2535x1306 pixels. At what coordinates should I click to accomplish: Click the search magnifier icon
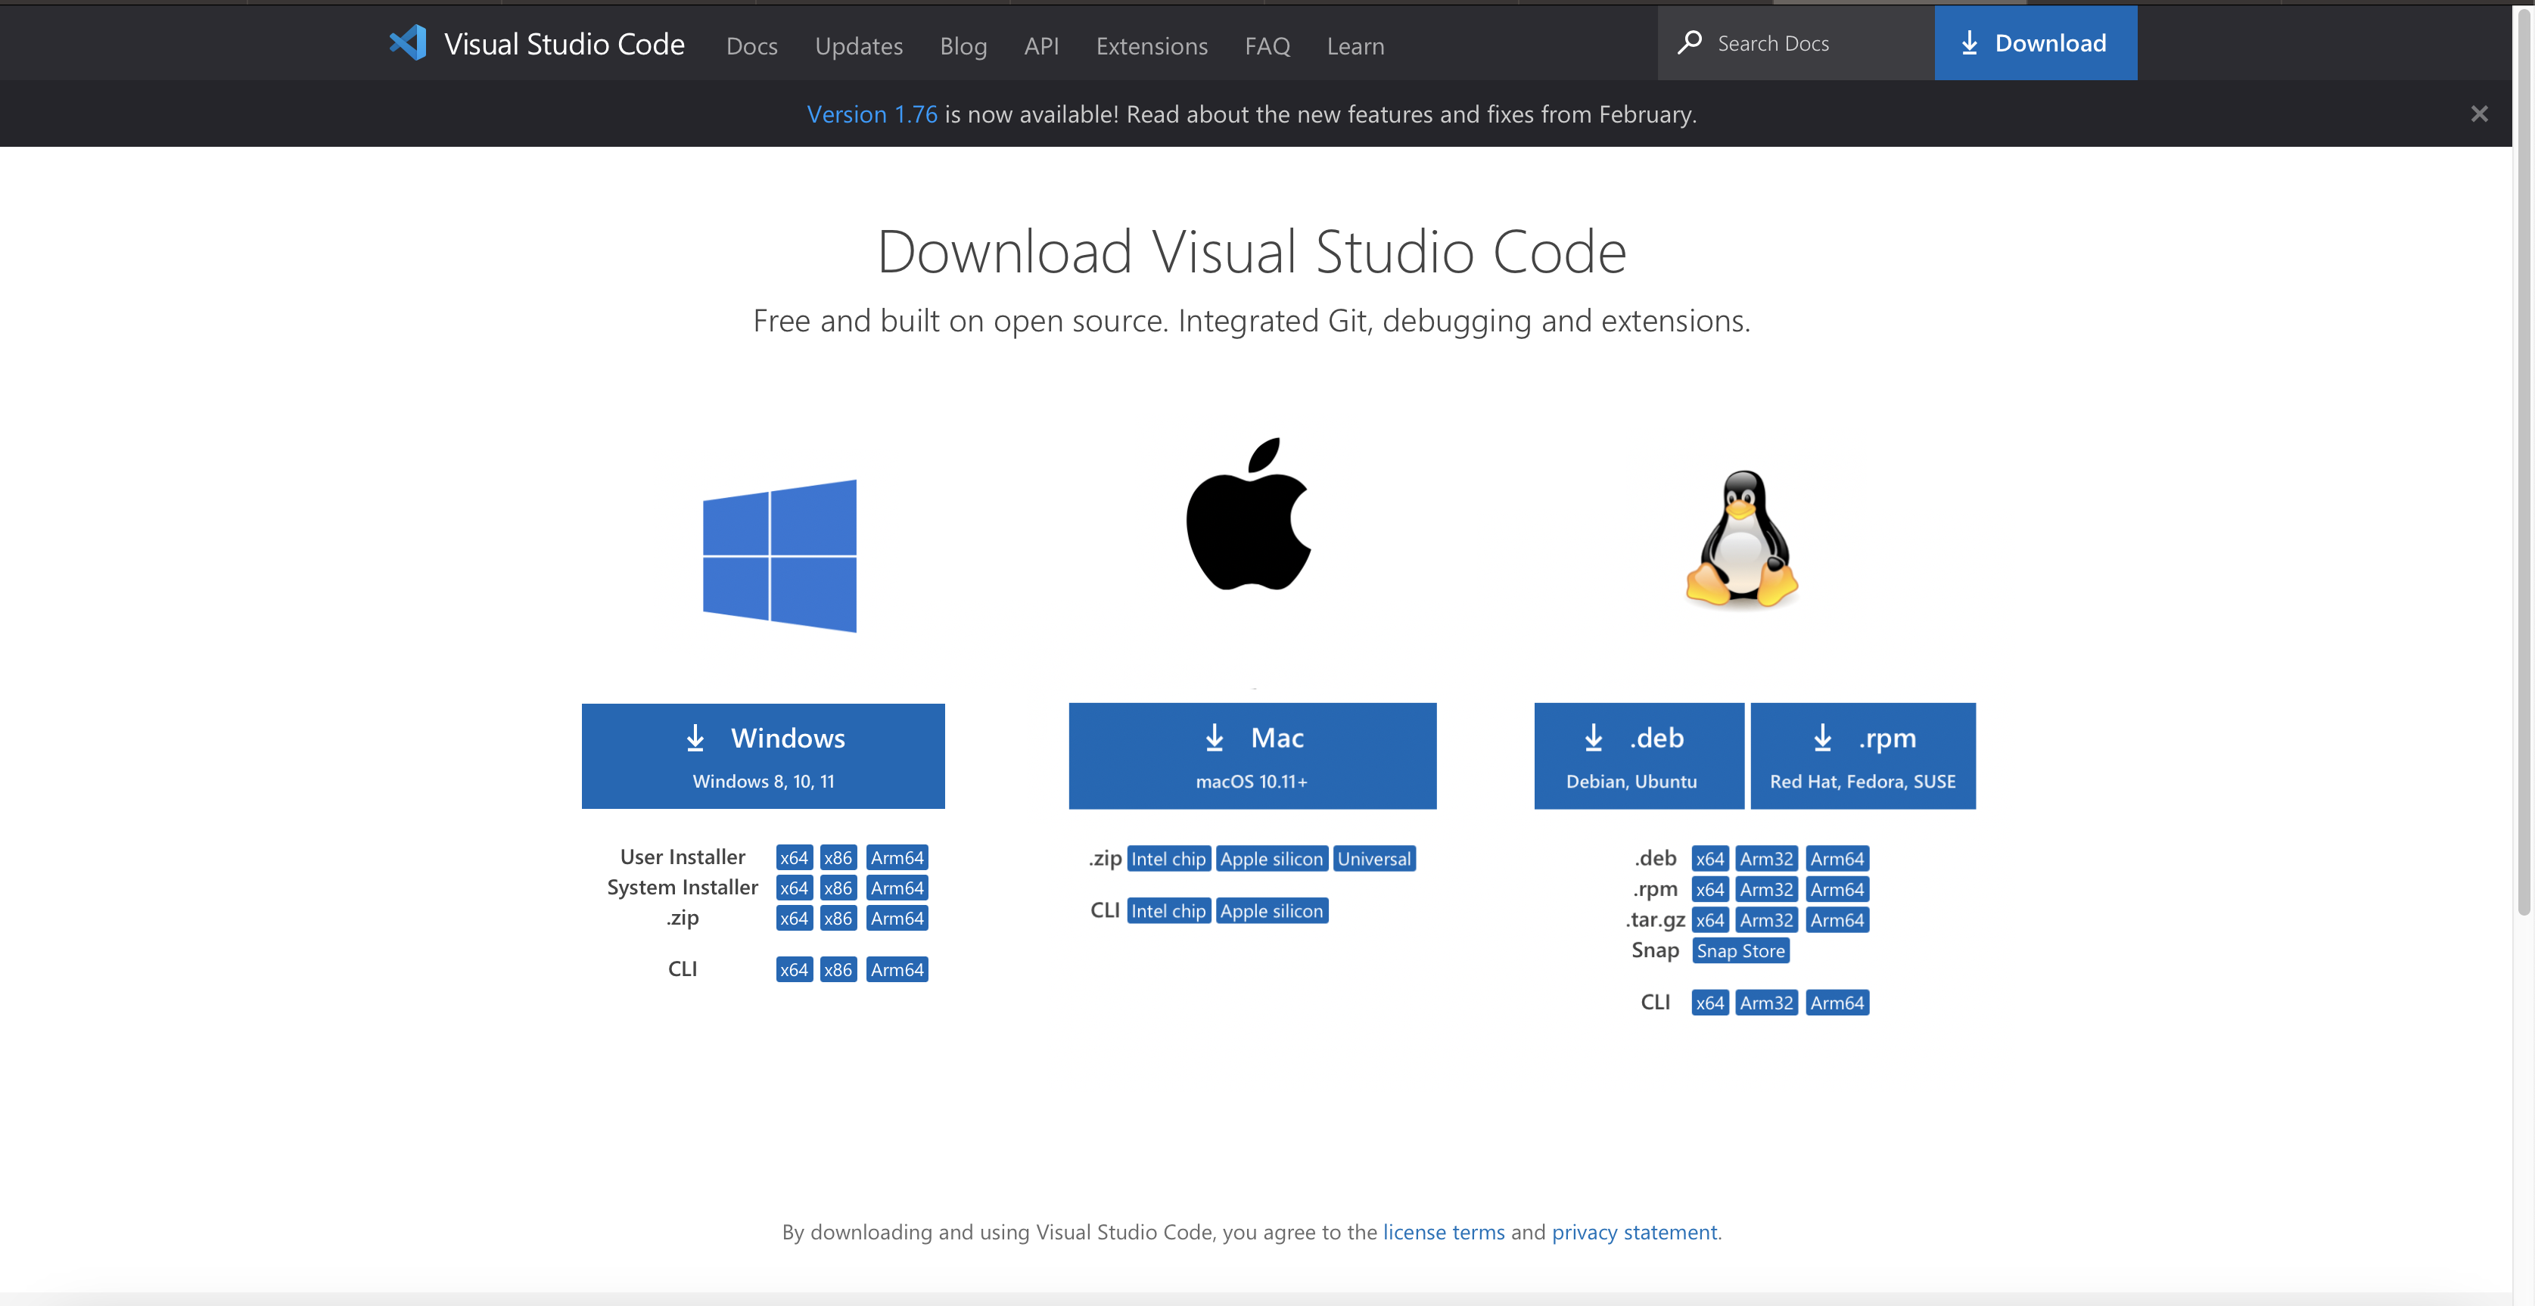click(x=1690, y=42)
